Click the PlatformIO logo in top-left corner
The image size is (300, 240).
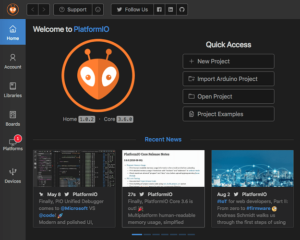(12, 10)
